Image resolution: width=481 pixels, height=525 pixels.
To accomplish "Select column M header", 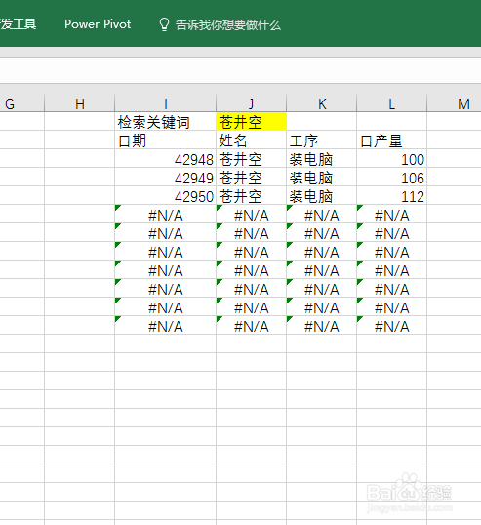I will (x=455, y=103).
